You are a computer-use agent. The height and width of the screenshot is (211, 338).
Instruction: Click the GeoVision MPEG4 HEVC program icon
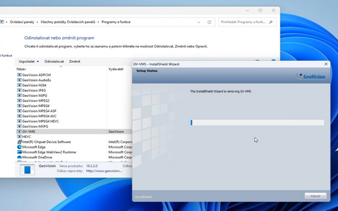(19, 121)
